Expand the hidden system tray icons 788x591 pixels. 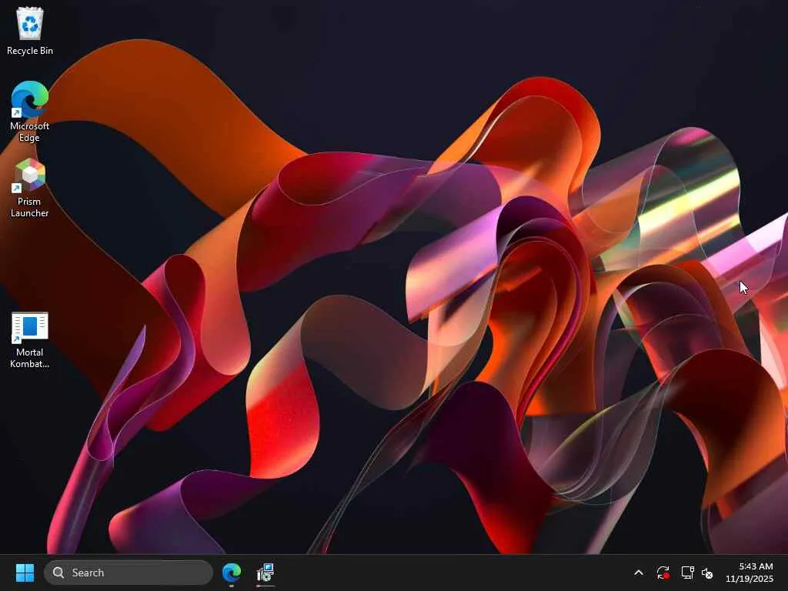638,573
